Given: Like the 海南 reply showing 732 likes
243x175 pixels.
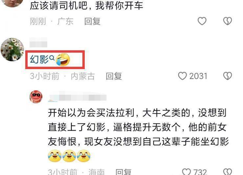Looking at the screenshot, I should tap(186, 172).
